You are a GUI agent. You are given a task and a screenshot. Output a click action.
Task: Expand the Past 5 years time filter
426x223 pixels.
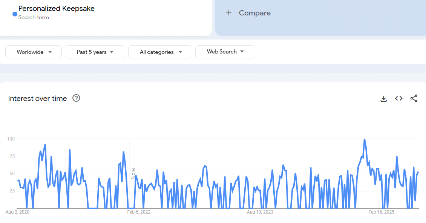(95, 52)
